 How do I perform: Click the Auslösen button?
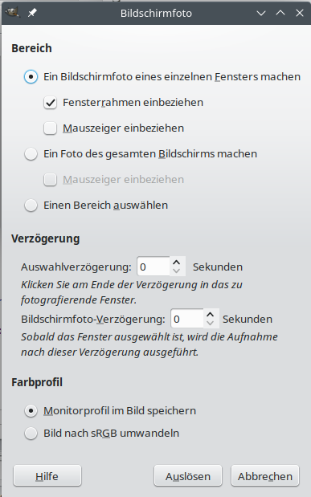click(x=188, y=476)
